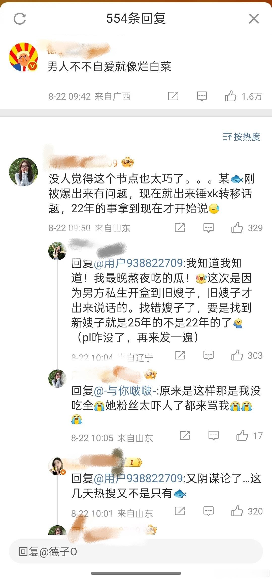Forward the 10:05 来自山东 reply
The width and height of the screenshot is (272, 580).
pos(185,435)
